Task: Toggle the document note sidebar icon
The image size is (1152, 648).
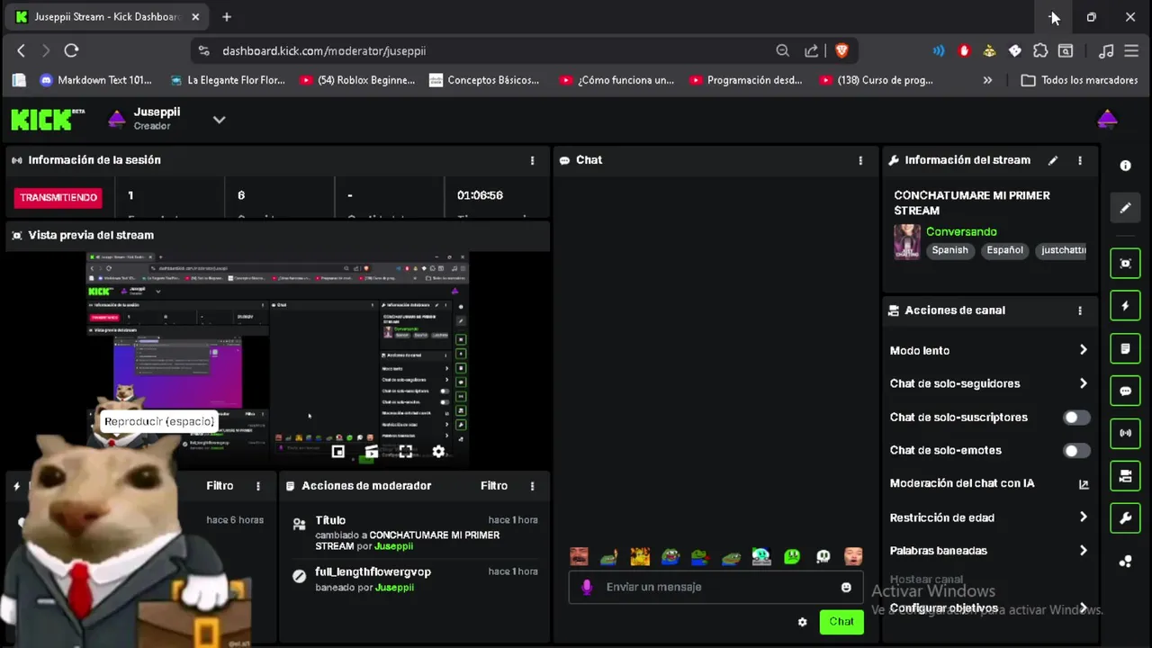Action: pyautogui.click(x=1125, y=348)
